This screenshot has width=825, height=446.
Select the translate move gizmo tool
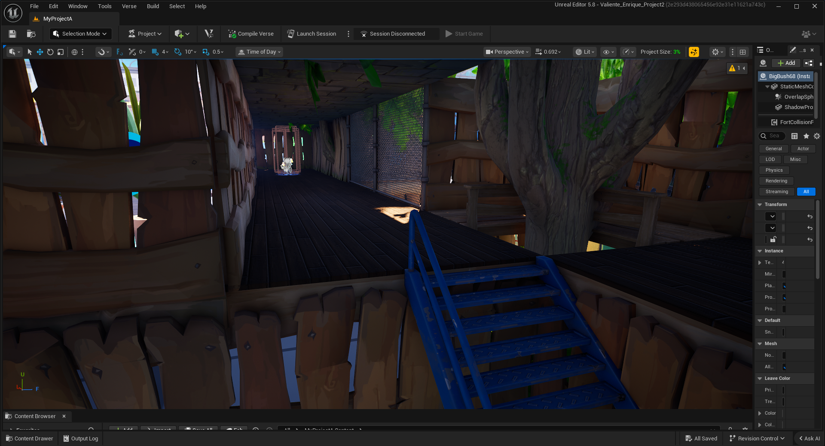pyautogui.click(x=40, y=52)
